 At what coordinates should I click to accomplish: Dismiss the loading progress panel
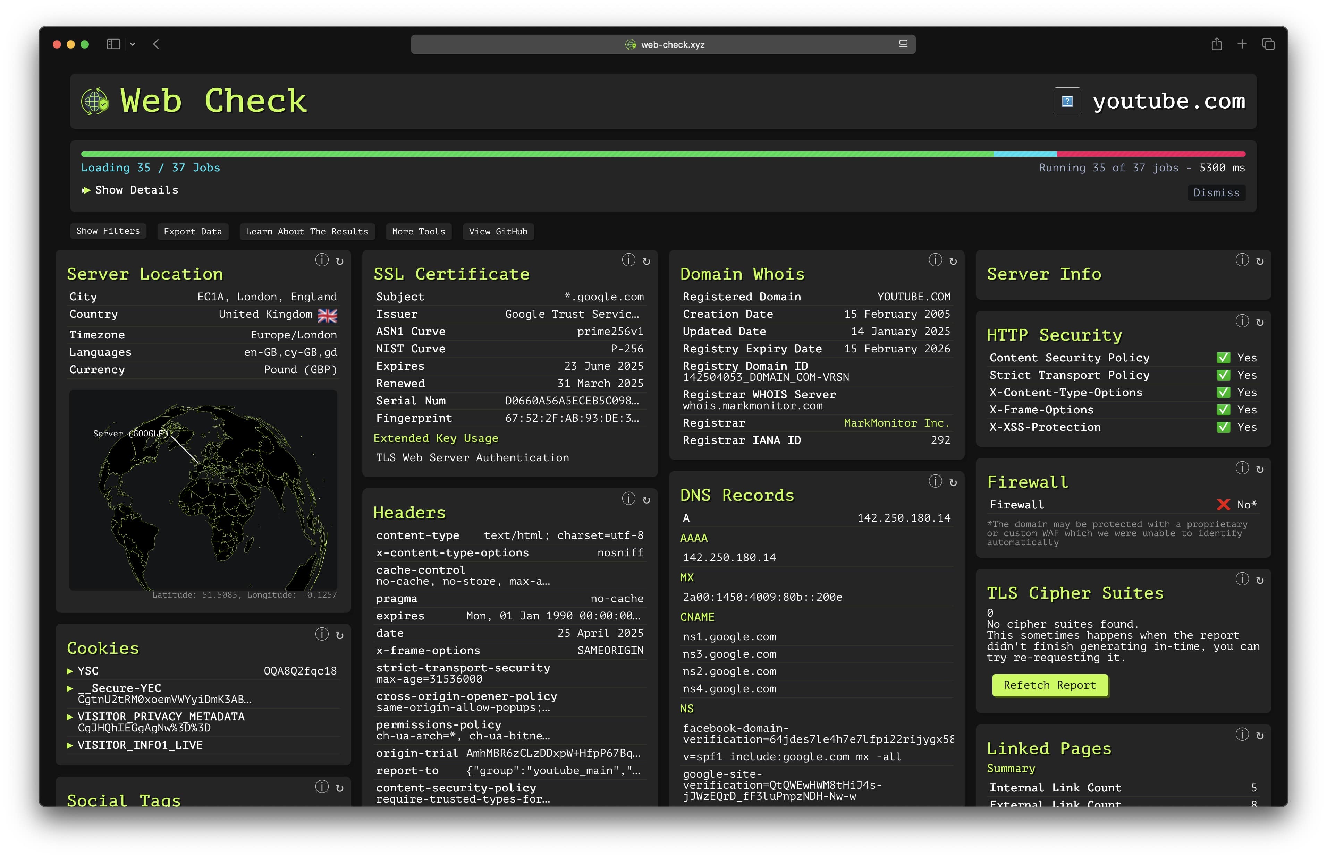pos(1216,193)
